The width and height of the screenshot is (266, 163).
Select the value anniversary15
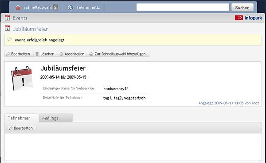(x=116, y=89)
